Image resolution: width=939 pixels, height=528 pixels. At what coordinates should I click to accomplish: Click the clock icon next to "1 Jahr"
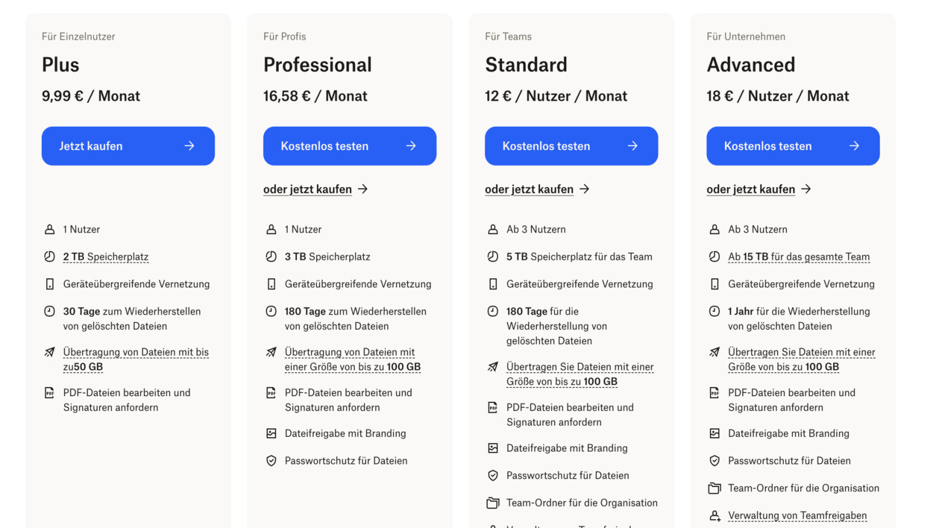tap(714, 312)
